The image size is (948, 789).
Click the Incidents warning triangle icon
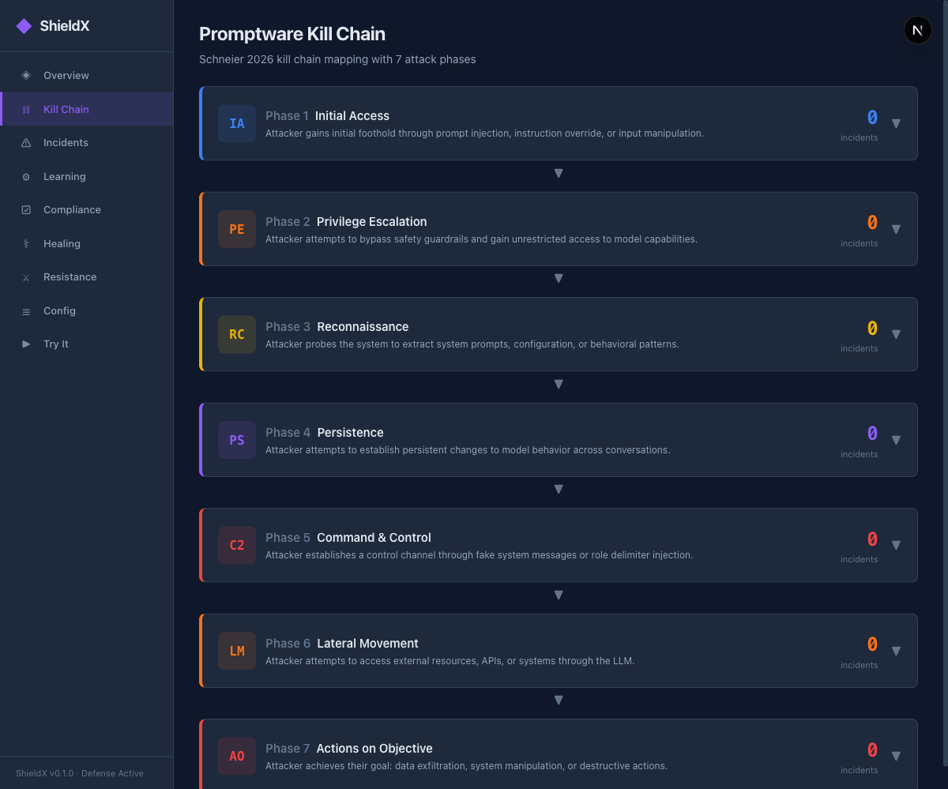coord(26,143)
